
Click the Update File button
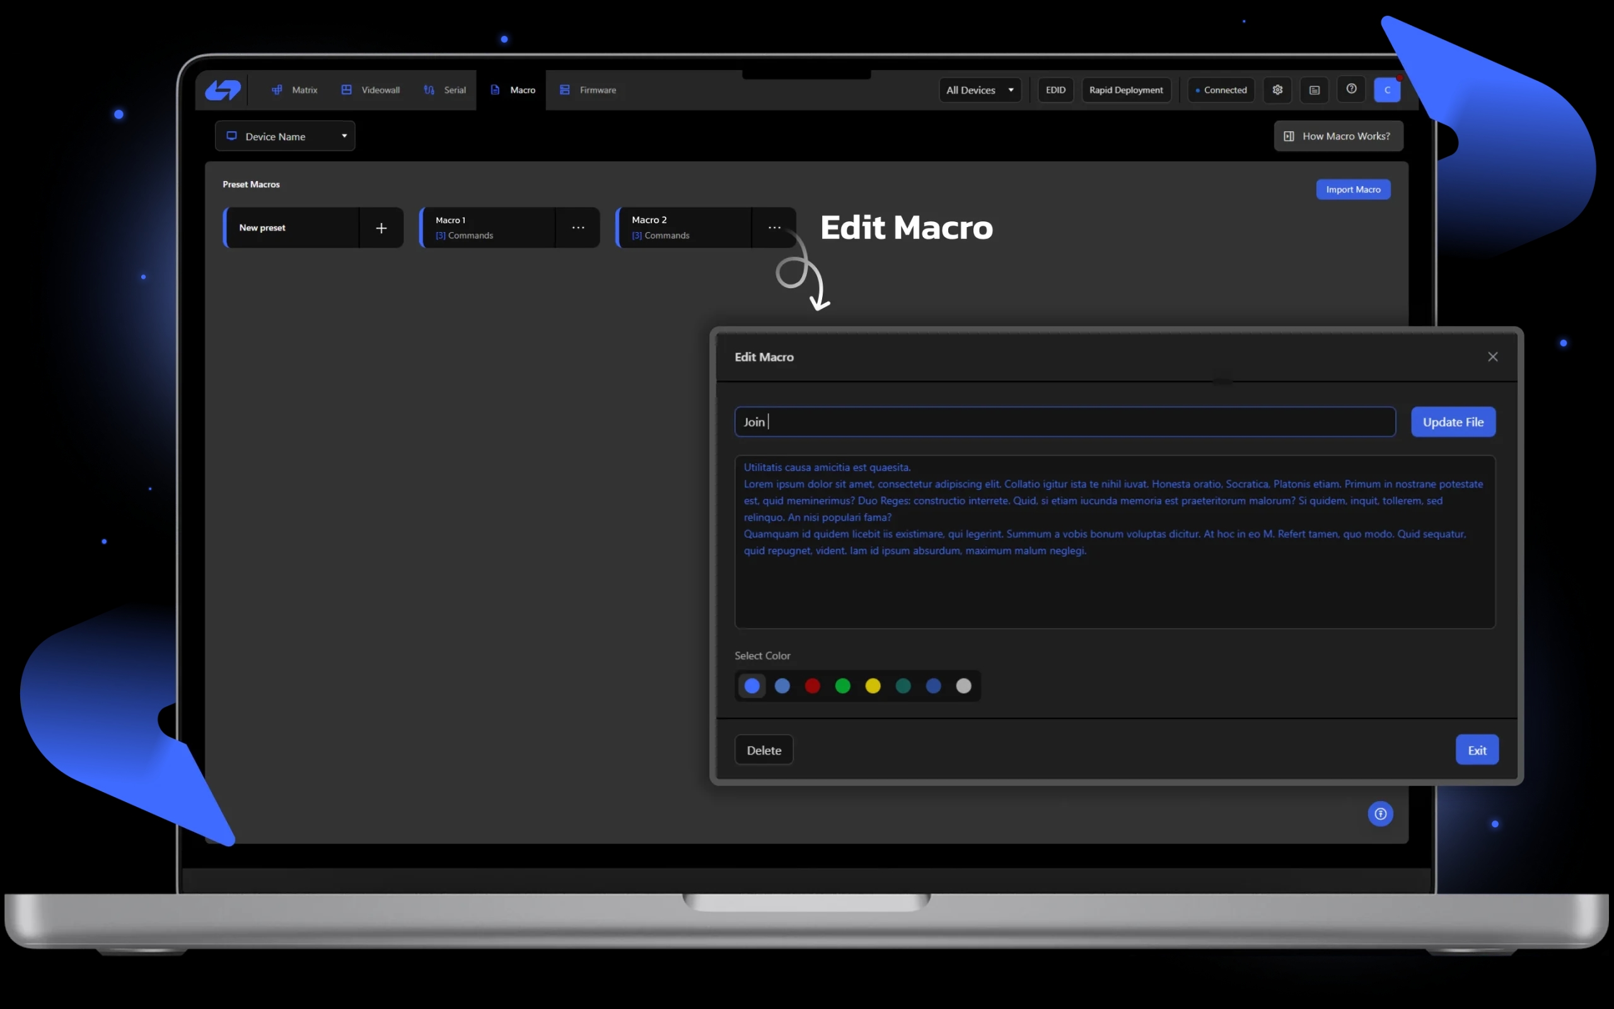(1453, 422)
